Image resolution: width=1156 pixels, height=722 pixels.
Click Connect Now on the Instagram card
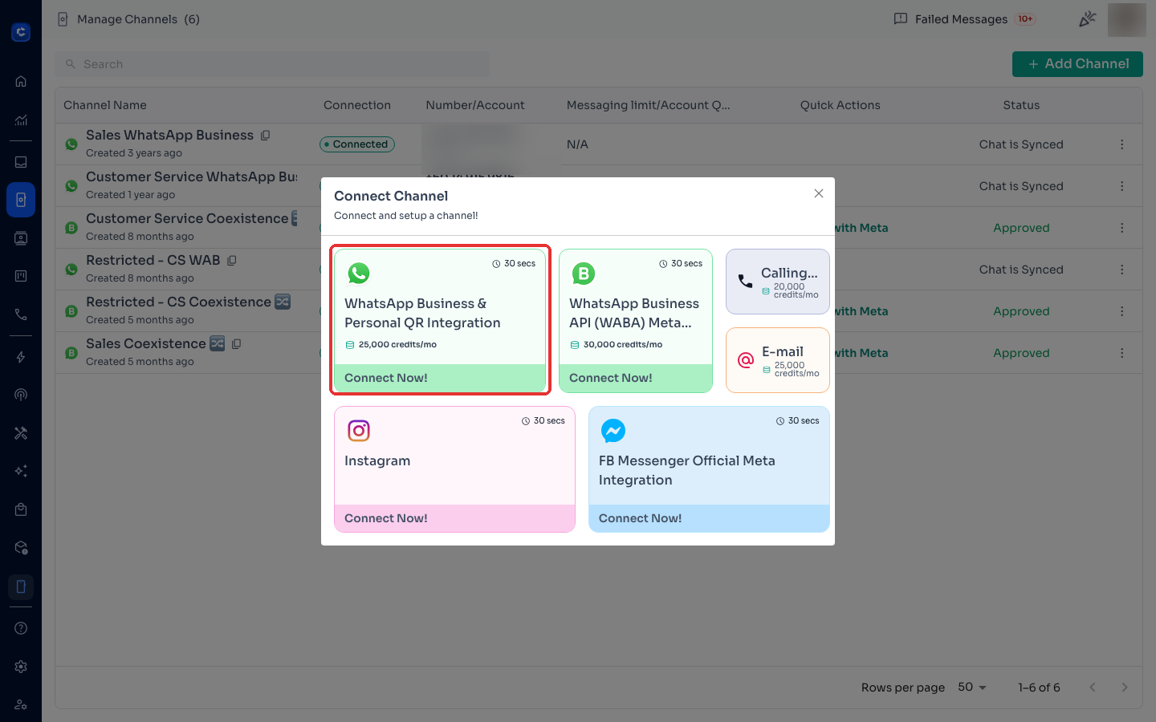coord(454,518)
